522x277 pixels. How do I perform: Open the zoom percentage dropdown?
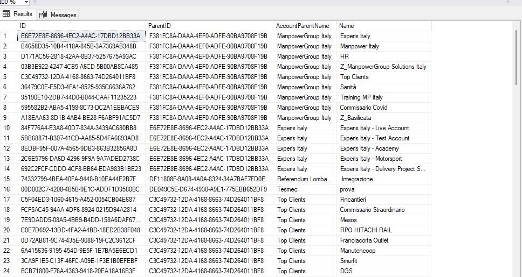pyautogui.click(x=26, y=2)
